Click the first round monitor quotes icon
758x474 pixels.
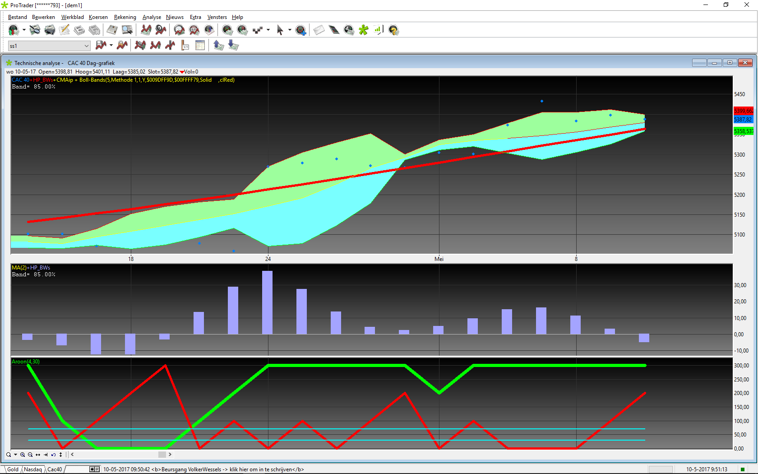coord(227,30)
